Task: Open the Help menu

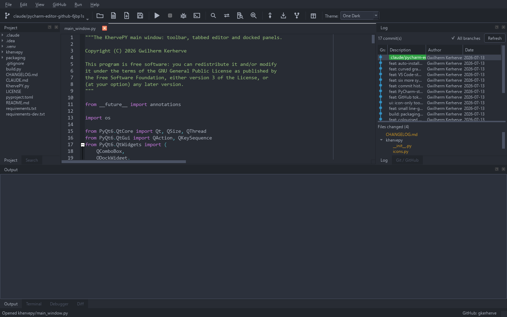Action: click(x=95, y=4)
